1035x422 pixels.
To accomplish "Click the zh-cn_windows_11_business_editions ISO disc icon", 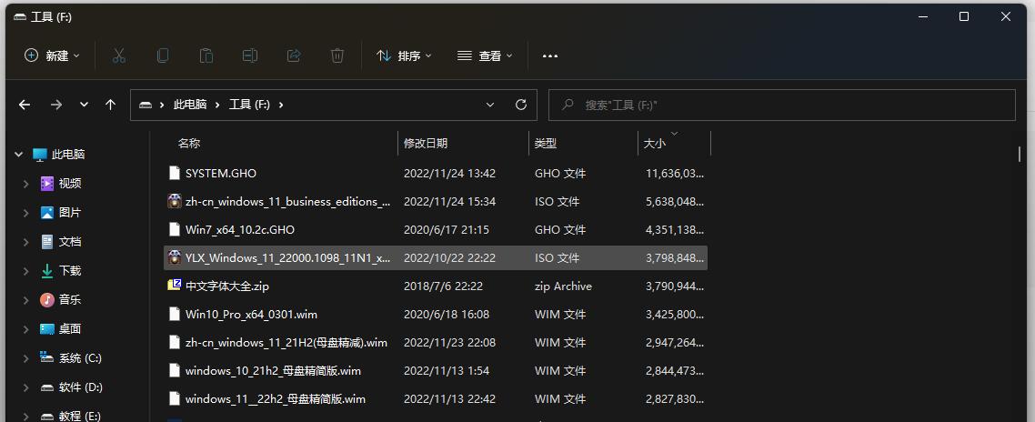I will click(175, 201).
